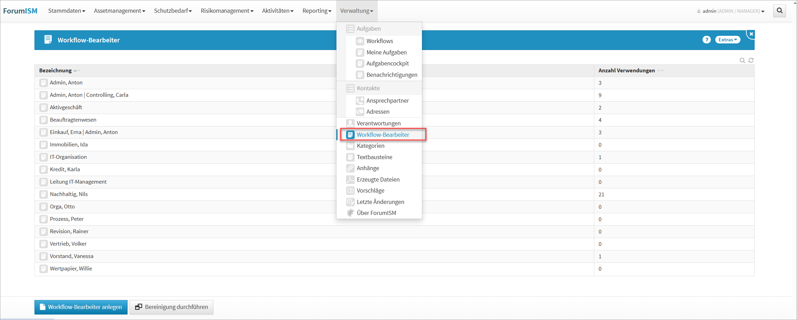
Task: Sort by Anzahl Verwendungen column header
Action: [626, 70]
